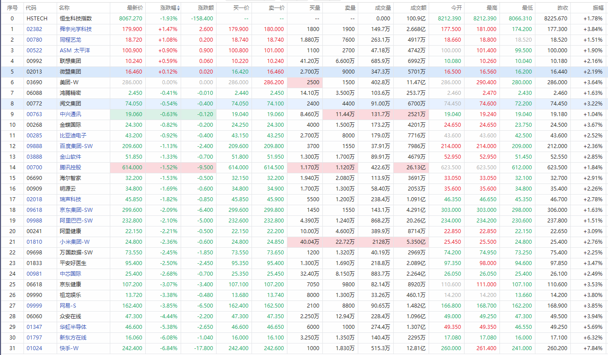Click the 昨收 column header
Viewport: 608px width, 355px height.
[x=562, y=8]
